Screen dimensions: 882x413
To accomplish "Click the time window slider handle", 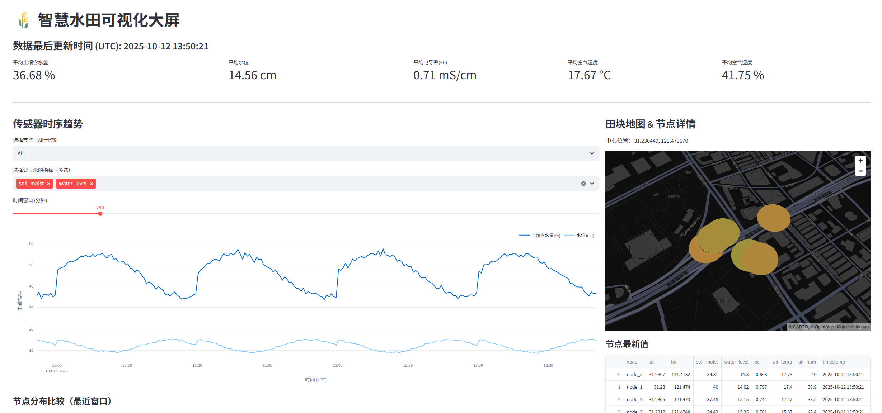I will [x=100, y=214].
